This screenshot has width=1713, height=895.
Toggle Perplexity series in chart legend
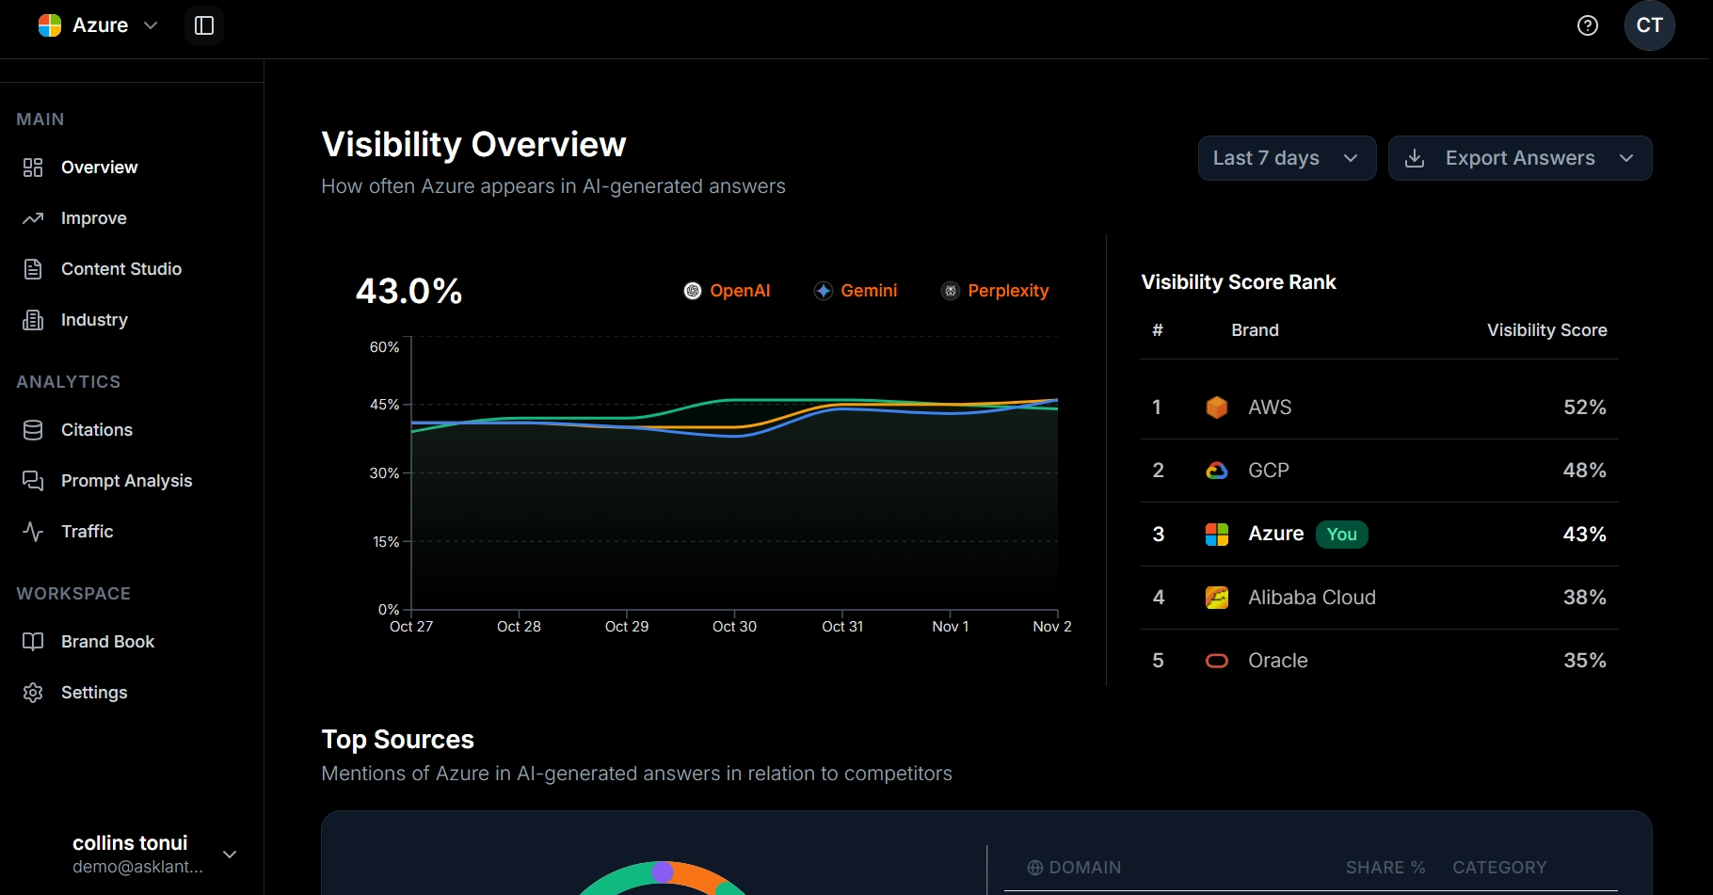tap(995, 291)
